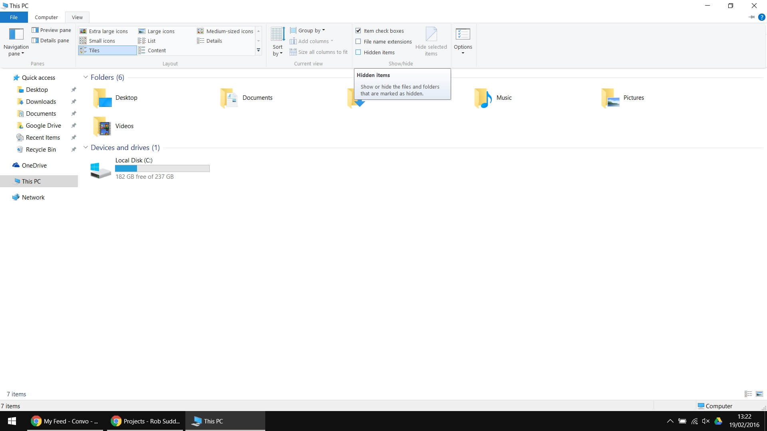Uncheck Item check boxes
This screenshot has width=767, height=431.
[358, 31]
